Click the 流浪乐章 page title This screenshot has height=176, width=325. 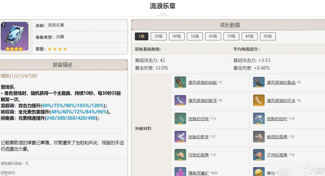(x=163, y=6)
